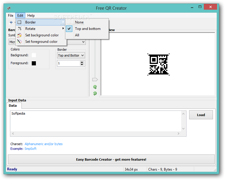Select the checked Top and bottom option
225x180 pixels.
tap(88, 29)
